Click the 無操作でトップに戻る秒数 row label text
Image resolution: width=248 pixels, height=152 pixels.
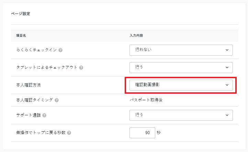pyautogui.click(x=41, y=133)
